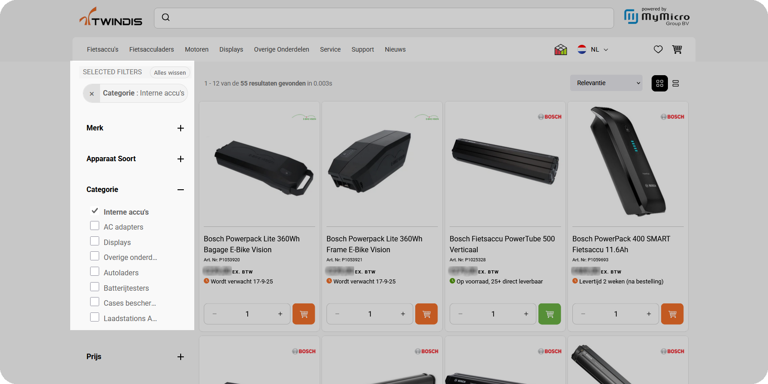Add PowerTube 500 Verticaal to cart
The width and height of the screenshot is (768, 384).
tap(550, 314)
